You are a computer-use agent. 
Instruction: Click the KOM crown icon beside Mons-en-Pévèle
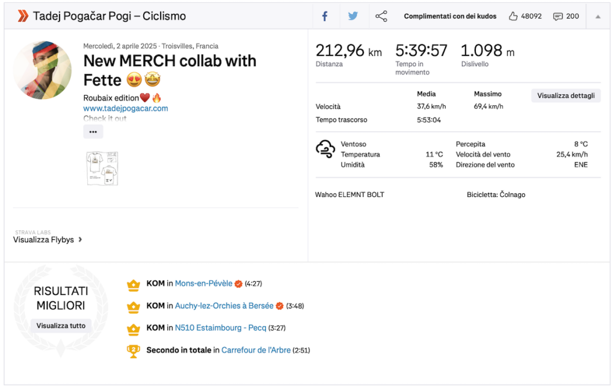click(133, 285)
